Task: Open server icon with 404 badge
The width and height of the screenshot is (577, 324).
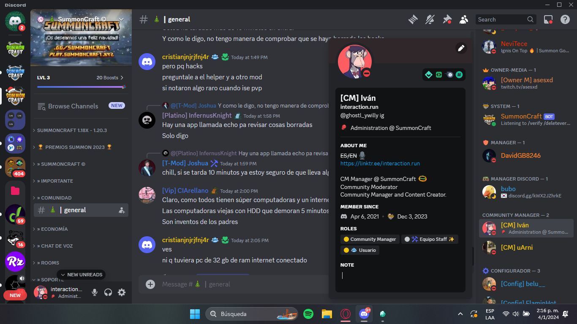Action: pyautogui.click(x=15, y=167)
